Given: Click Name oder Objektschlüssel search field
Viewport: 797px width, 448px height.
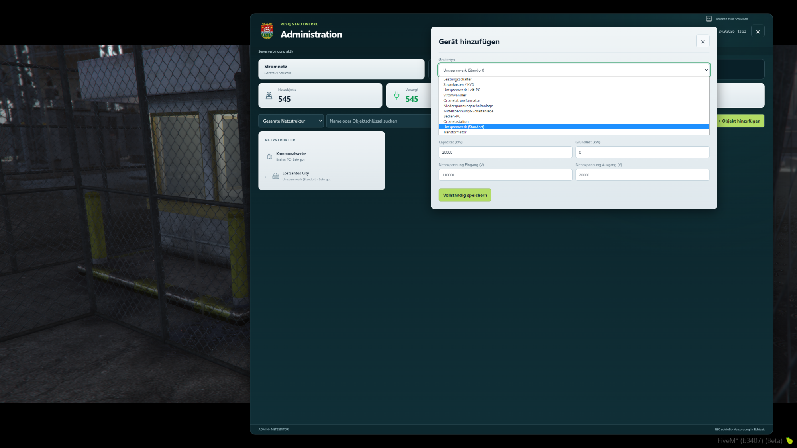Looking at the screenshot, I should pos(378,121).
